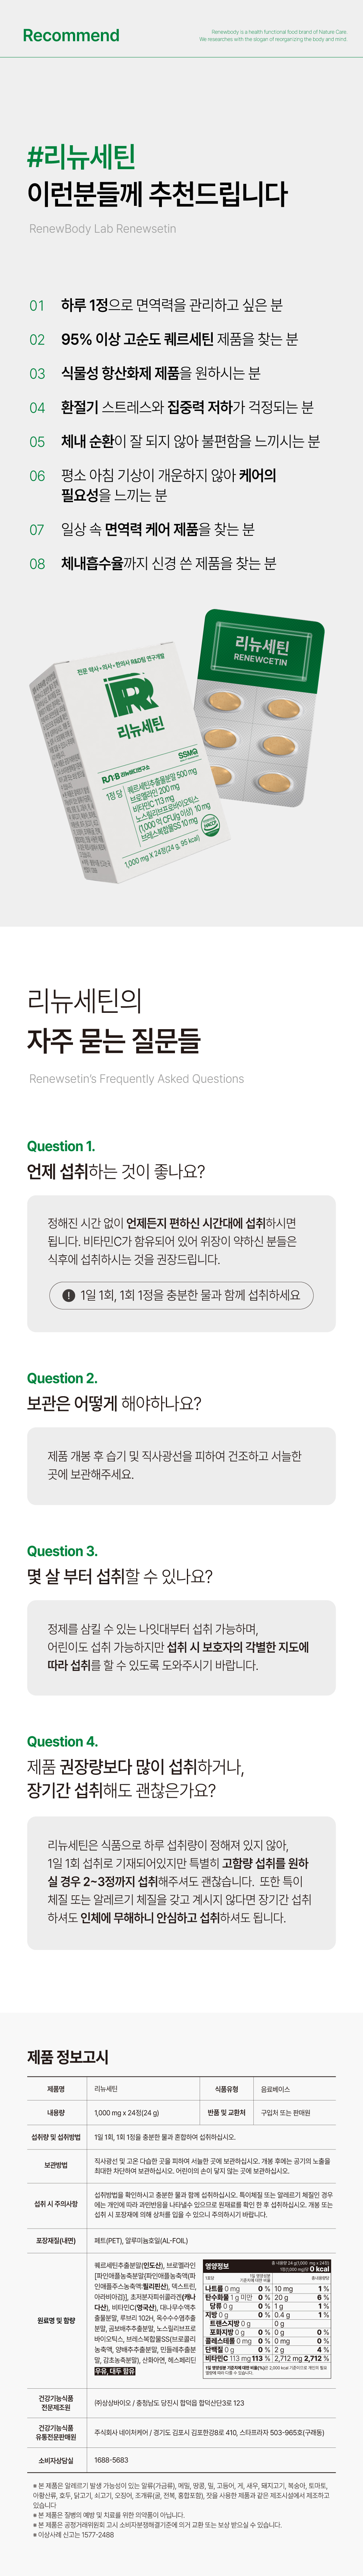Screen dimensions: 363x2576
Task: Click the Question 2 storage answer box
Action: (x=181, y=1465)
